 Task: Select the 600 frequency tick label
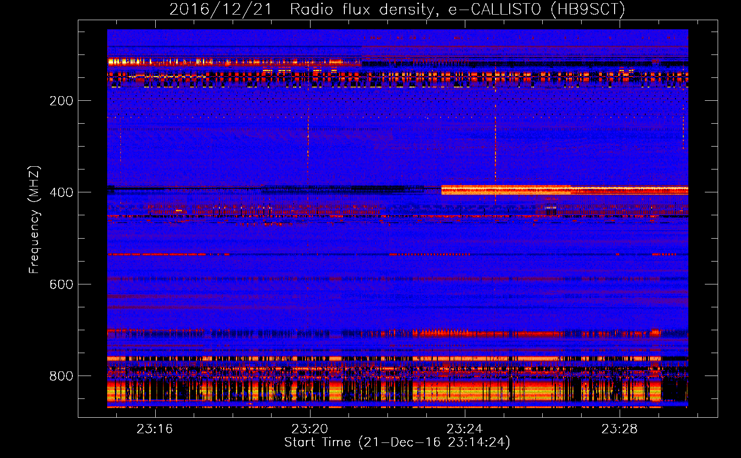[x=61, y=284]
